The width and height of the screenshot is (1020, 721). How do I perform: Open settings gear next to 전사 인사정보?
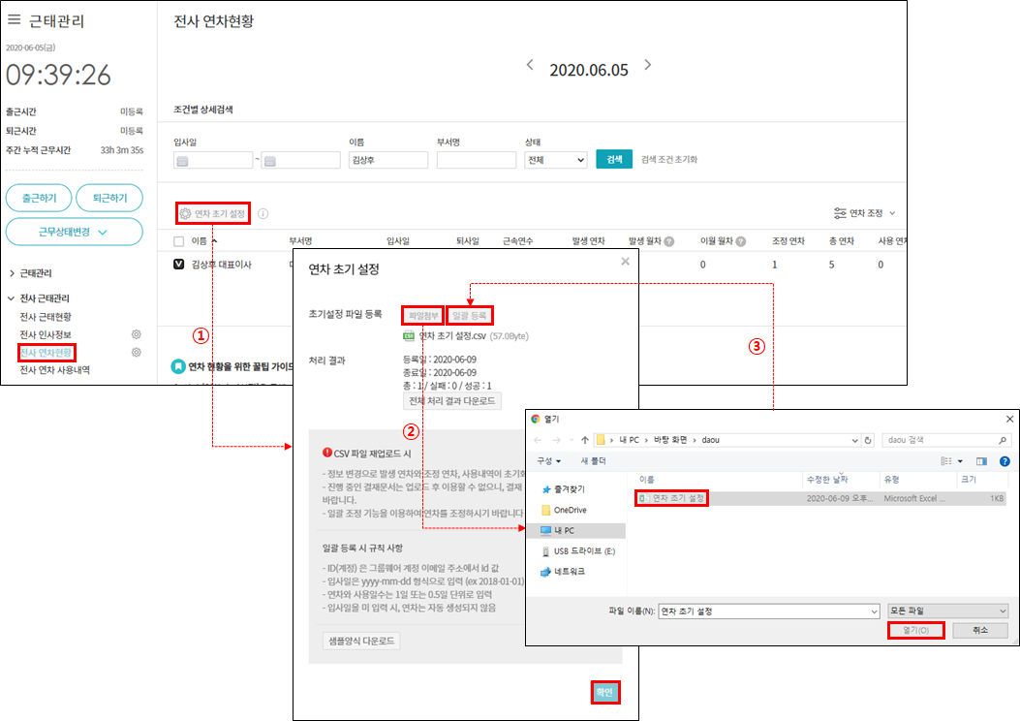(x=137, y=334)
